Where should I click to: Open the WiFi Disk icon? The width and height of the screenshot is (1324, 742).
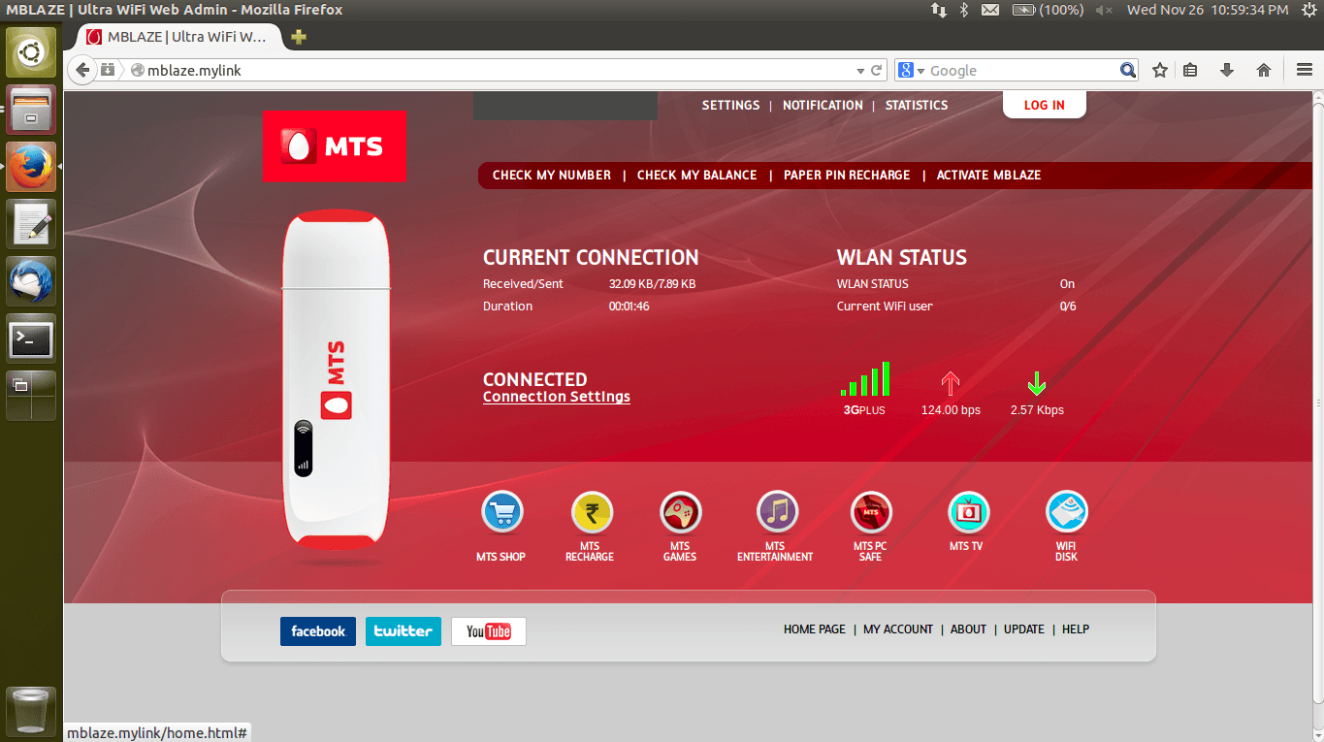pyautogui.click(x=1066, y=512)
